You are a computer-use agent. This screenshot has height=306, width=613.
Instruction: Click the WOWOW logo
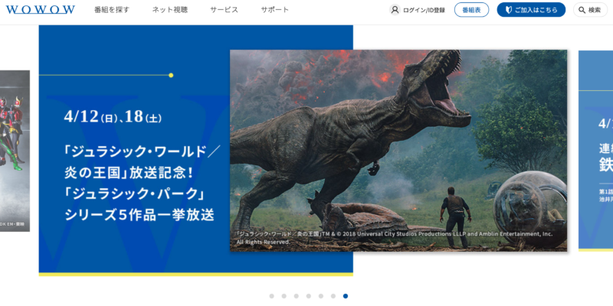[x=41, y=10]
